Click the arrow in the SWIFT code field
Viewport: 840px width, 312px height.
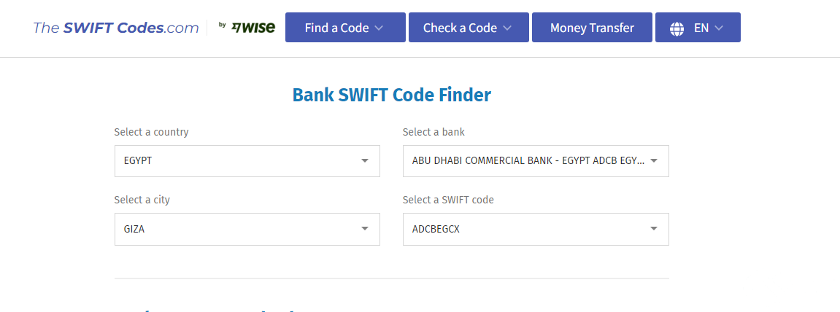click(x=654, y=229)
